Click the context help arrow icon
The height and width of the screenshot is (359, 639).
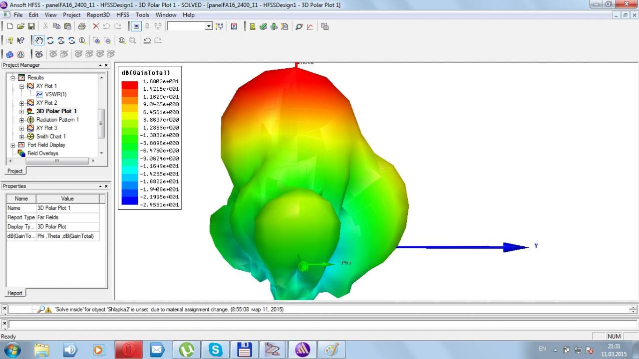pos(20,40)
